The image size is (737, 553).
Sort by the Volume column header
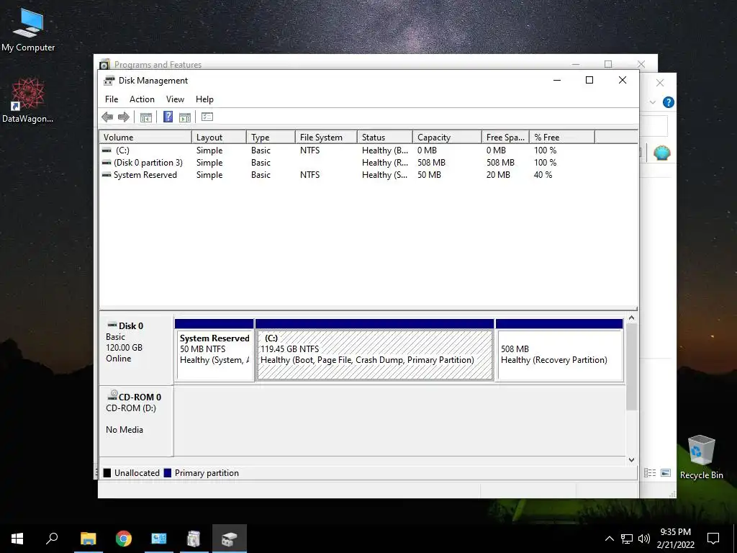[x=145, y=138]
